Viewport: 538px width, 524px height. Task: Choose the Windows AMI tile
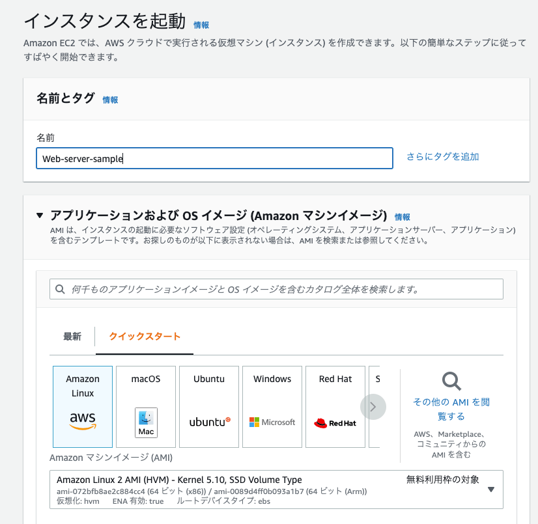pos(272,406)
